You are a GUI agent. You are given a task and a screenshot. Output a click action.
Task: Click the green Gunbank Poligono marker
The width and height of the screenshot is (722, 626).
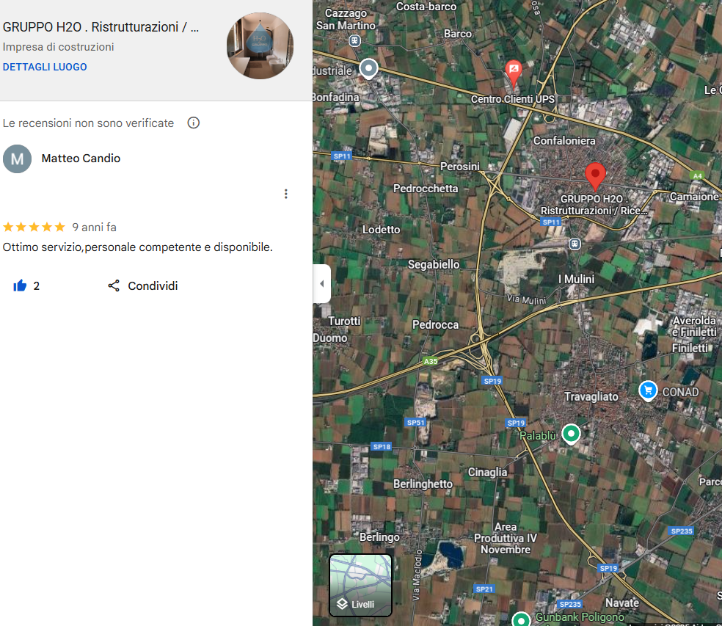521,619
